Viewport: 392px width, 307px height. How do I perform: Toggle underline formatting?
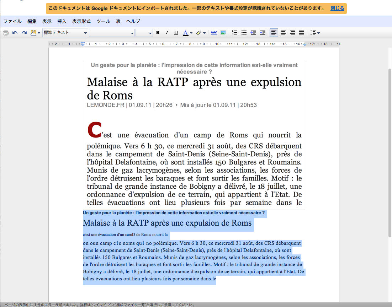(176, 33)
